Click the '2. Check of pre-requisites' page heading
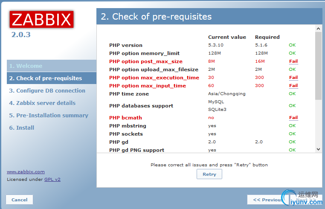The image size is (325, 209). click(x=156, y=17)
